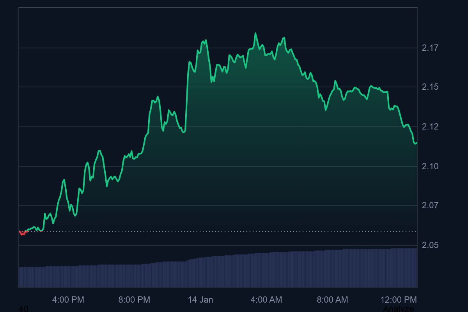
Task: Click the 12:00 PM time label
Action: point(399,300)
